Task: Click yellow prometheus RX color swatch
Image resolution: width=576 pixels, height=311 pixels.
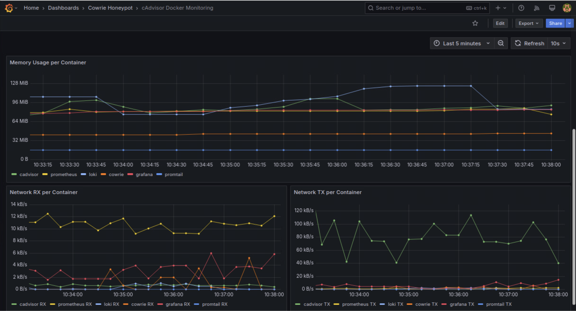Action: click(52, 304)
